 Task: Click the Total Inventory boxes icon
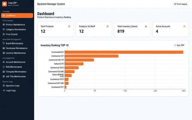click(146, 26)
